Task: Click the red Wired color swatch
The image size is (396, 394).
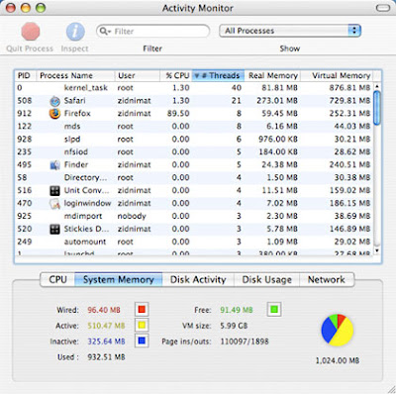Action: (142, 310)
